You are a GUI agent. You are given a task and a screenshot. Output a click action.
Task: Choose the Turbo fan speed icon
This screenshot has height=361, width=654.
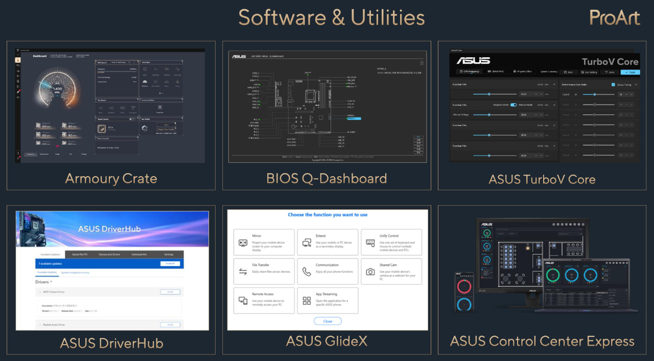click(x=123, y=108)
